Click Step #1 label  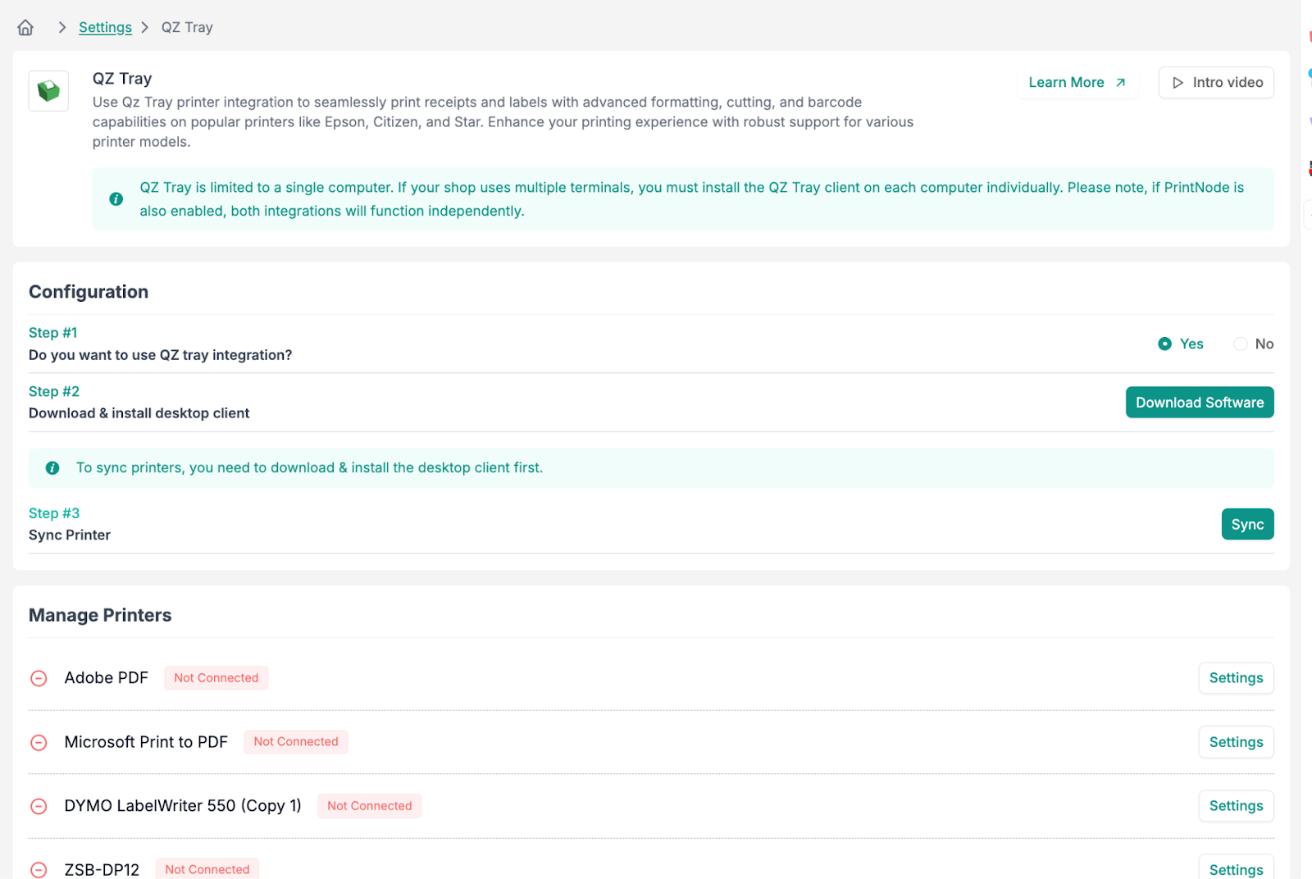pyautogui.click(x=52, y=333)
